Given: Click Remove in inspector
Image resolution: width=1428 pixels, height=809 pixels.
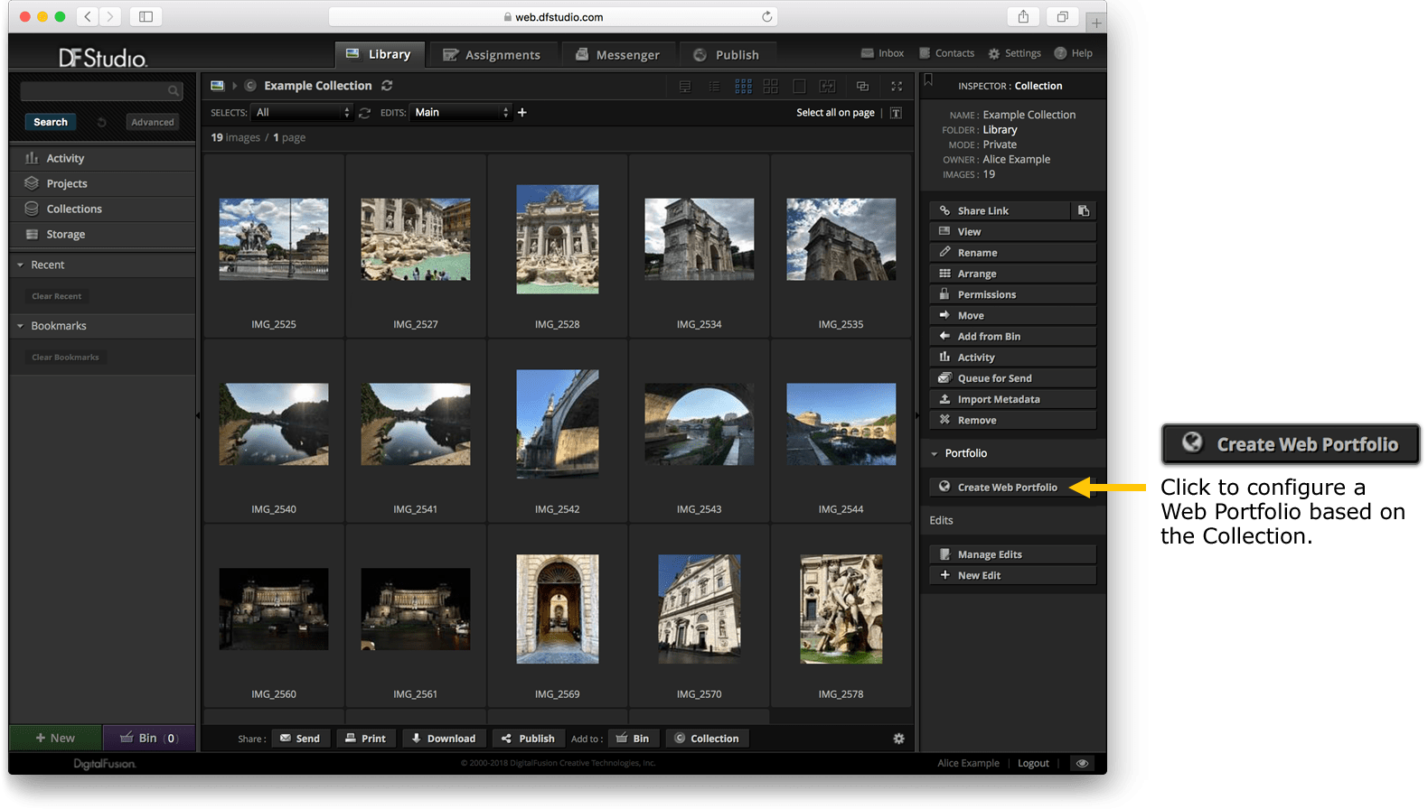Looking at the screenshot, I should coord(1012,420).
